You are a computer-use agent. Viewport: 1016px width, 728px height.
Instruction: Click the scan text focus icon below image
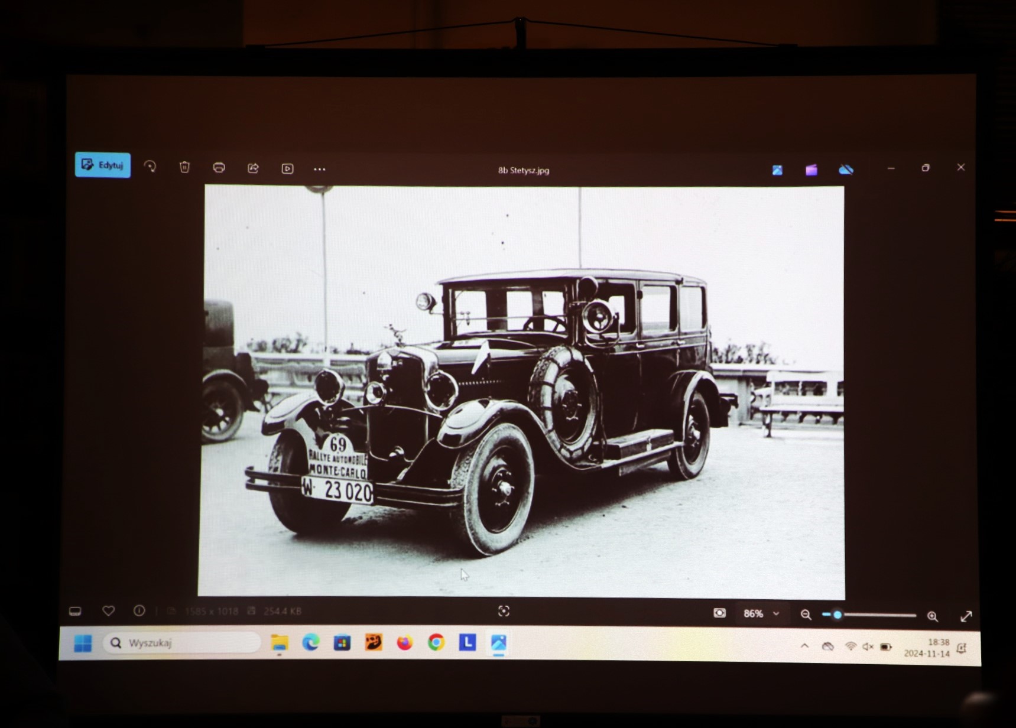point(504,612)
